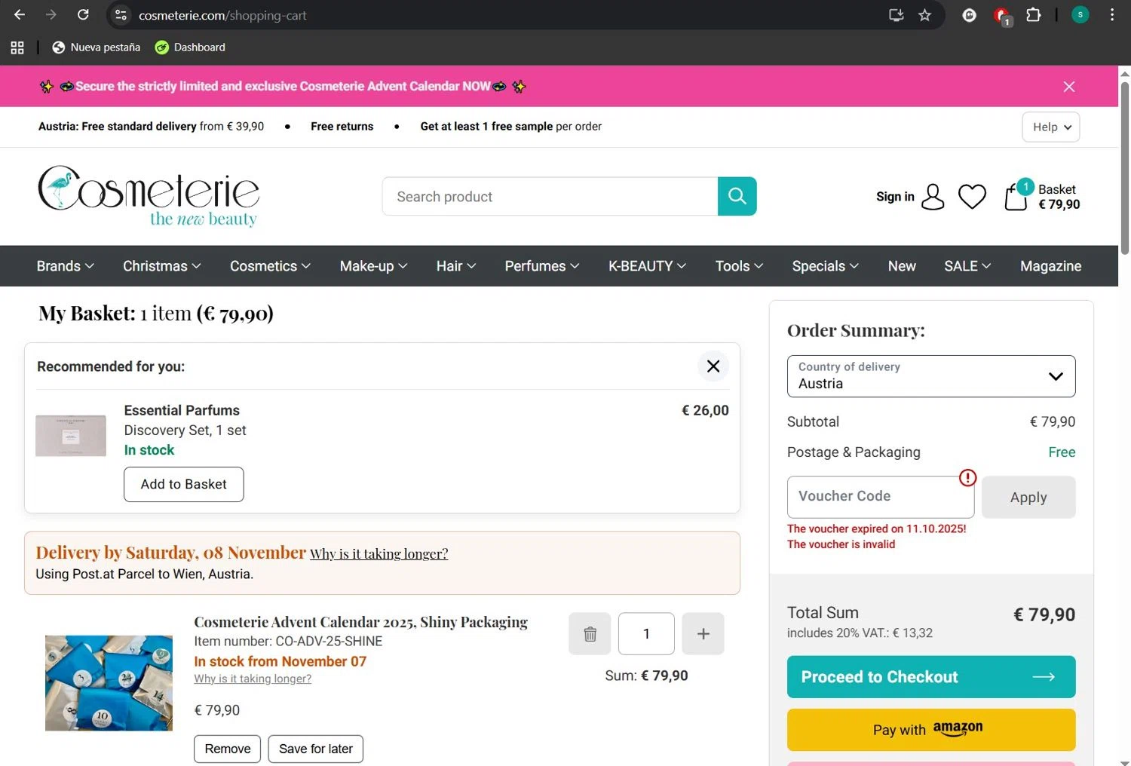
Task: Click the Essential Parfums product name
Action: pos(182,410)
